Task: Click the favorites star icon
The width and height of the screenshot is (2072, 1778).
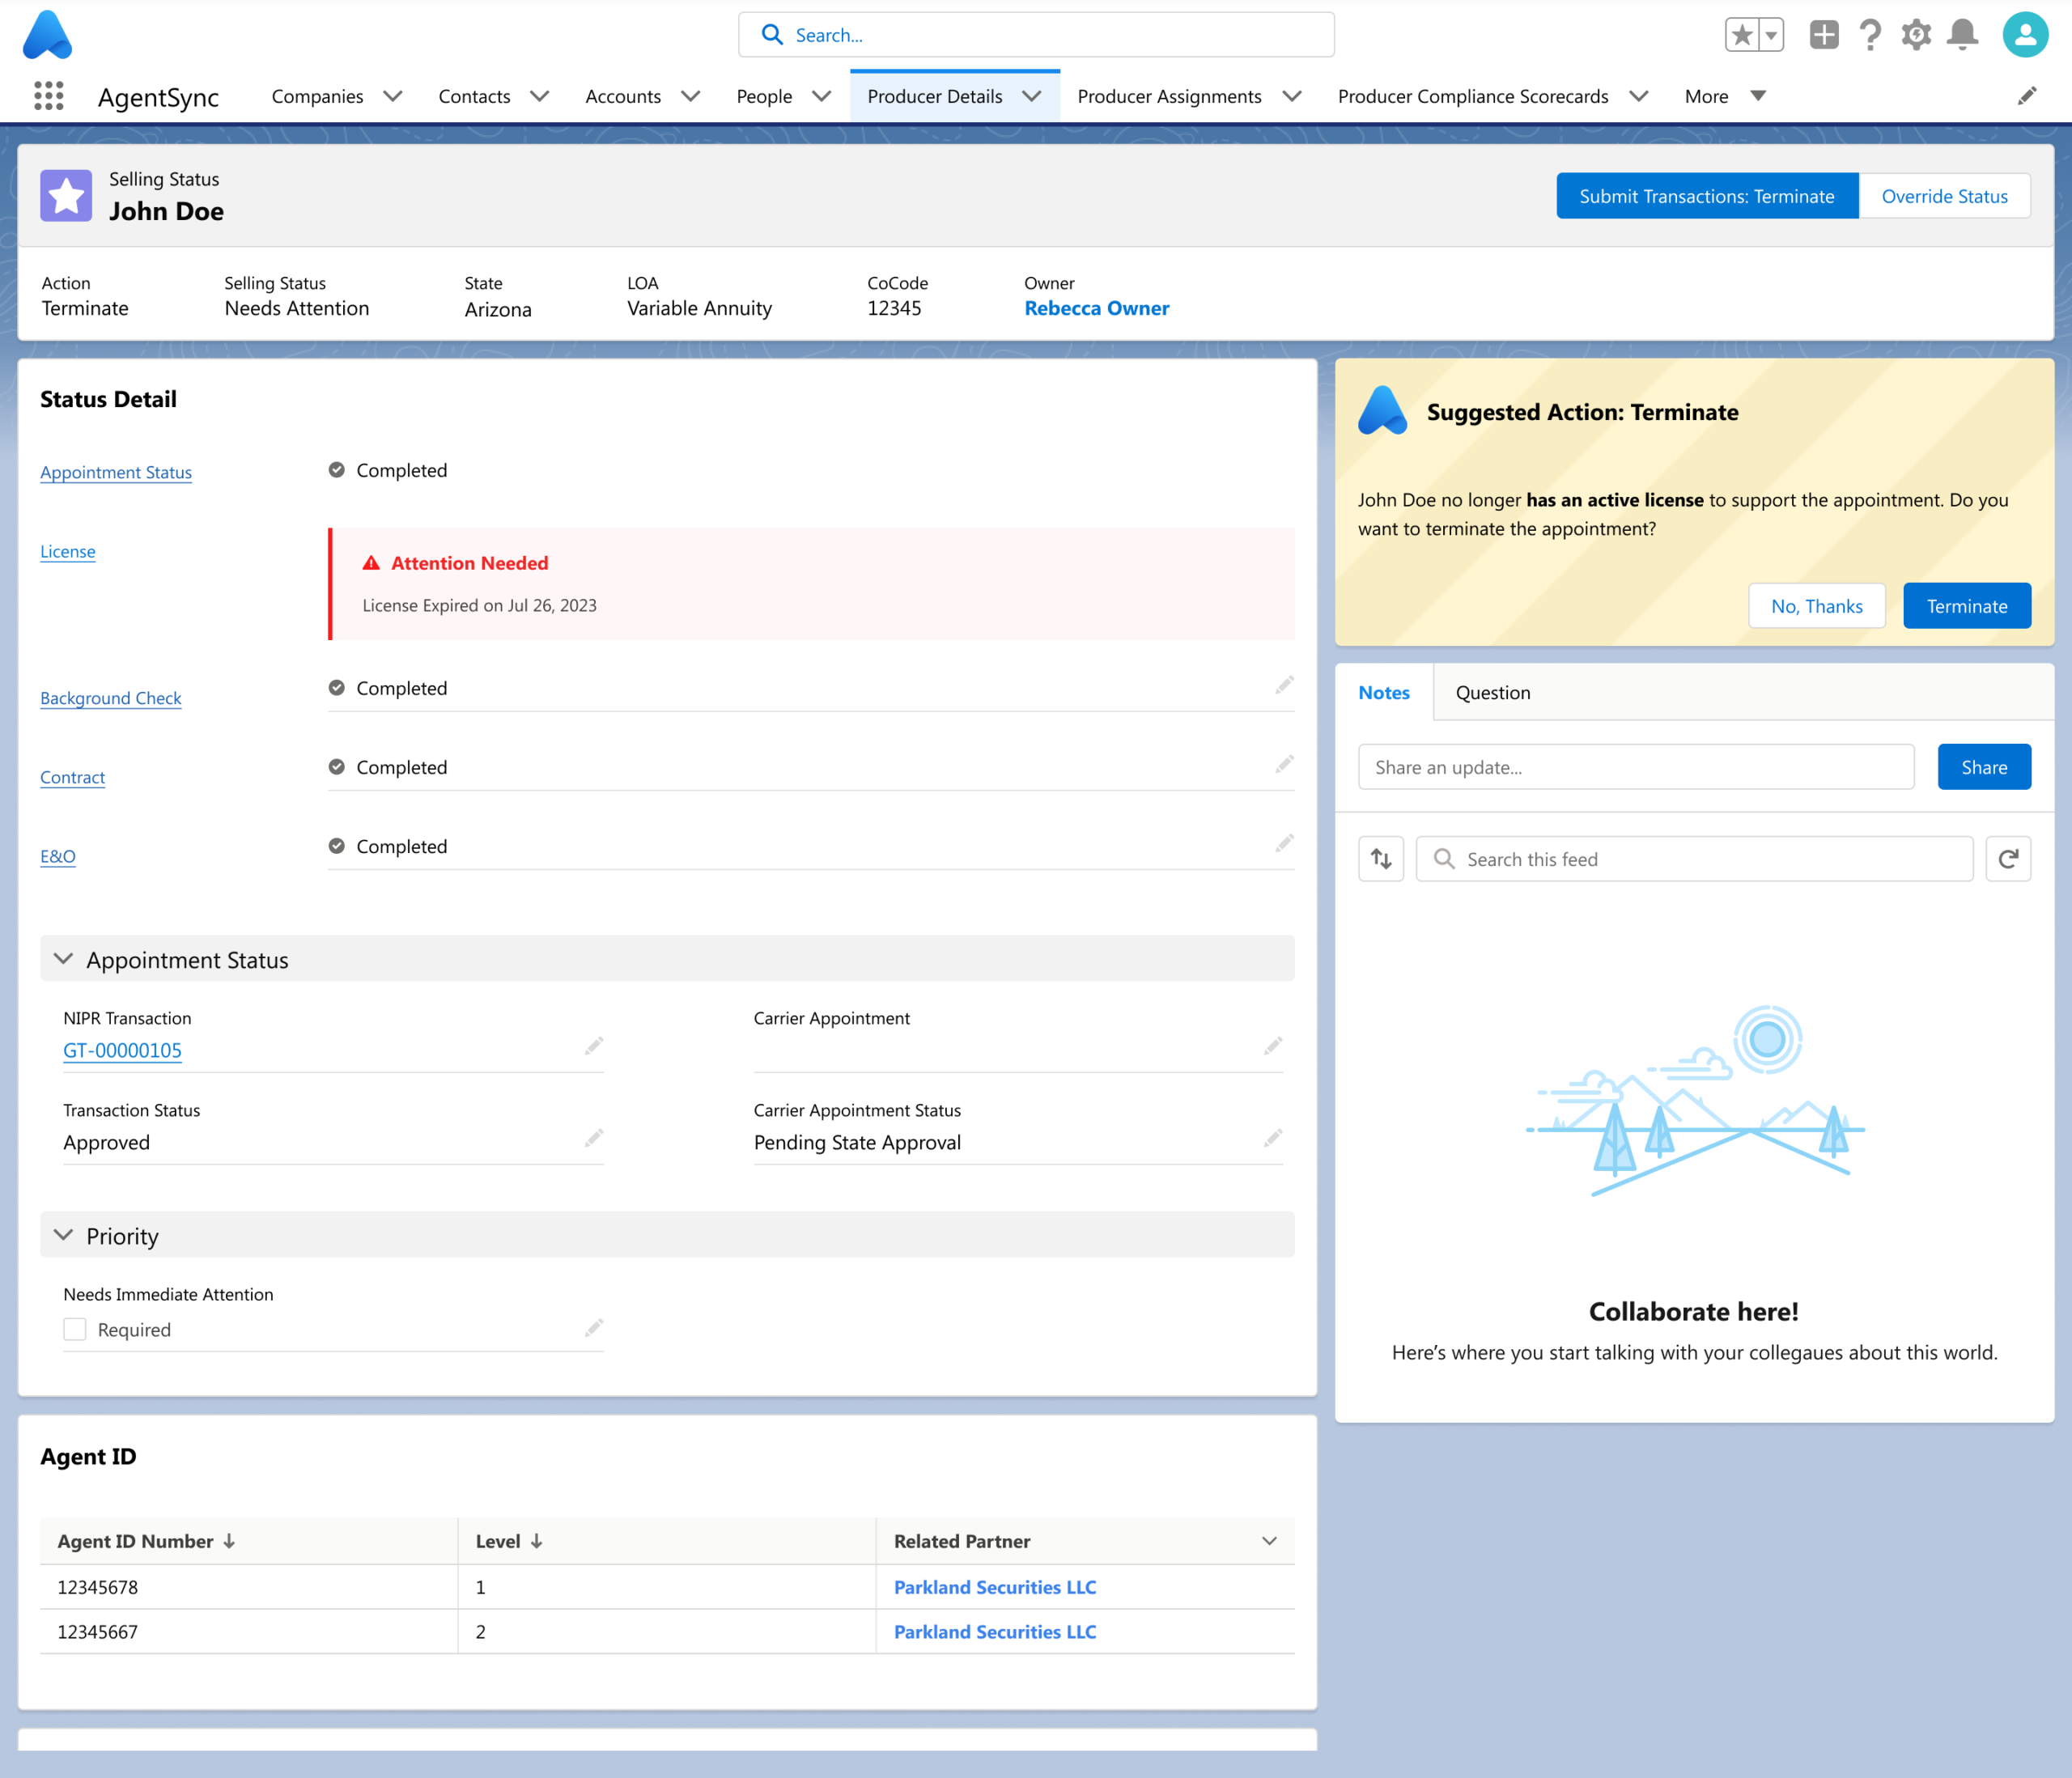Action: [x=1742, y=35]
